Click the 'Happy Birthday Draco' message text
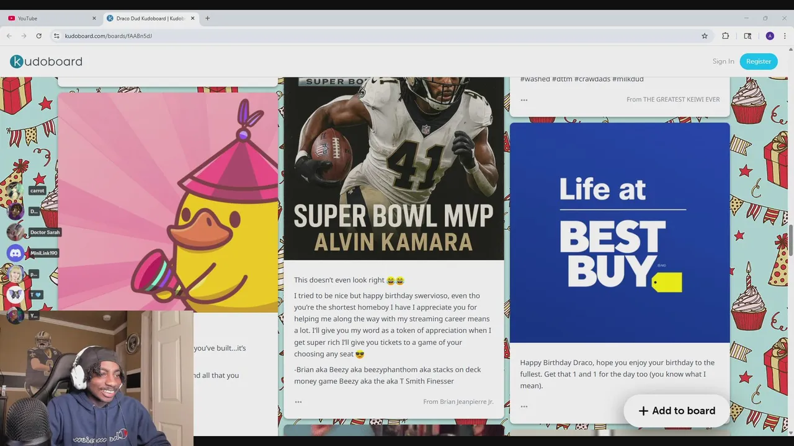The height and width of the screenshot is (446, 794). (x=617, y=374)
